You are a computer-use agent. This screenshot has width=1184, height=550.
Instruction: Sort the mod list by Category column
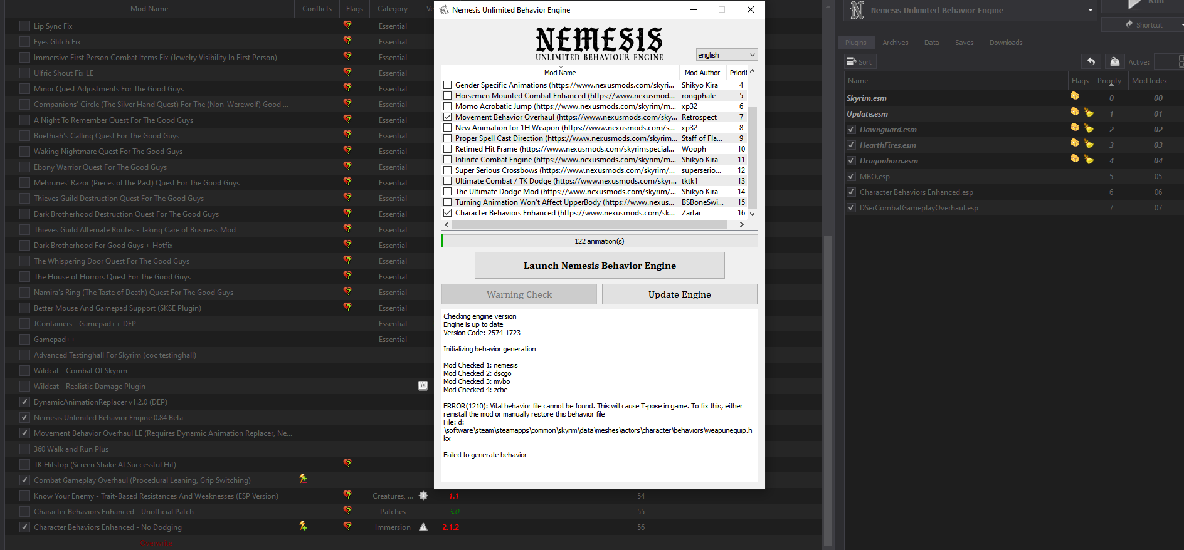click(x=393, y=9)
